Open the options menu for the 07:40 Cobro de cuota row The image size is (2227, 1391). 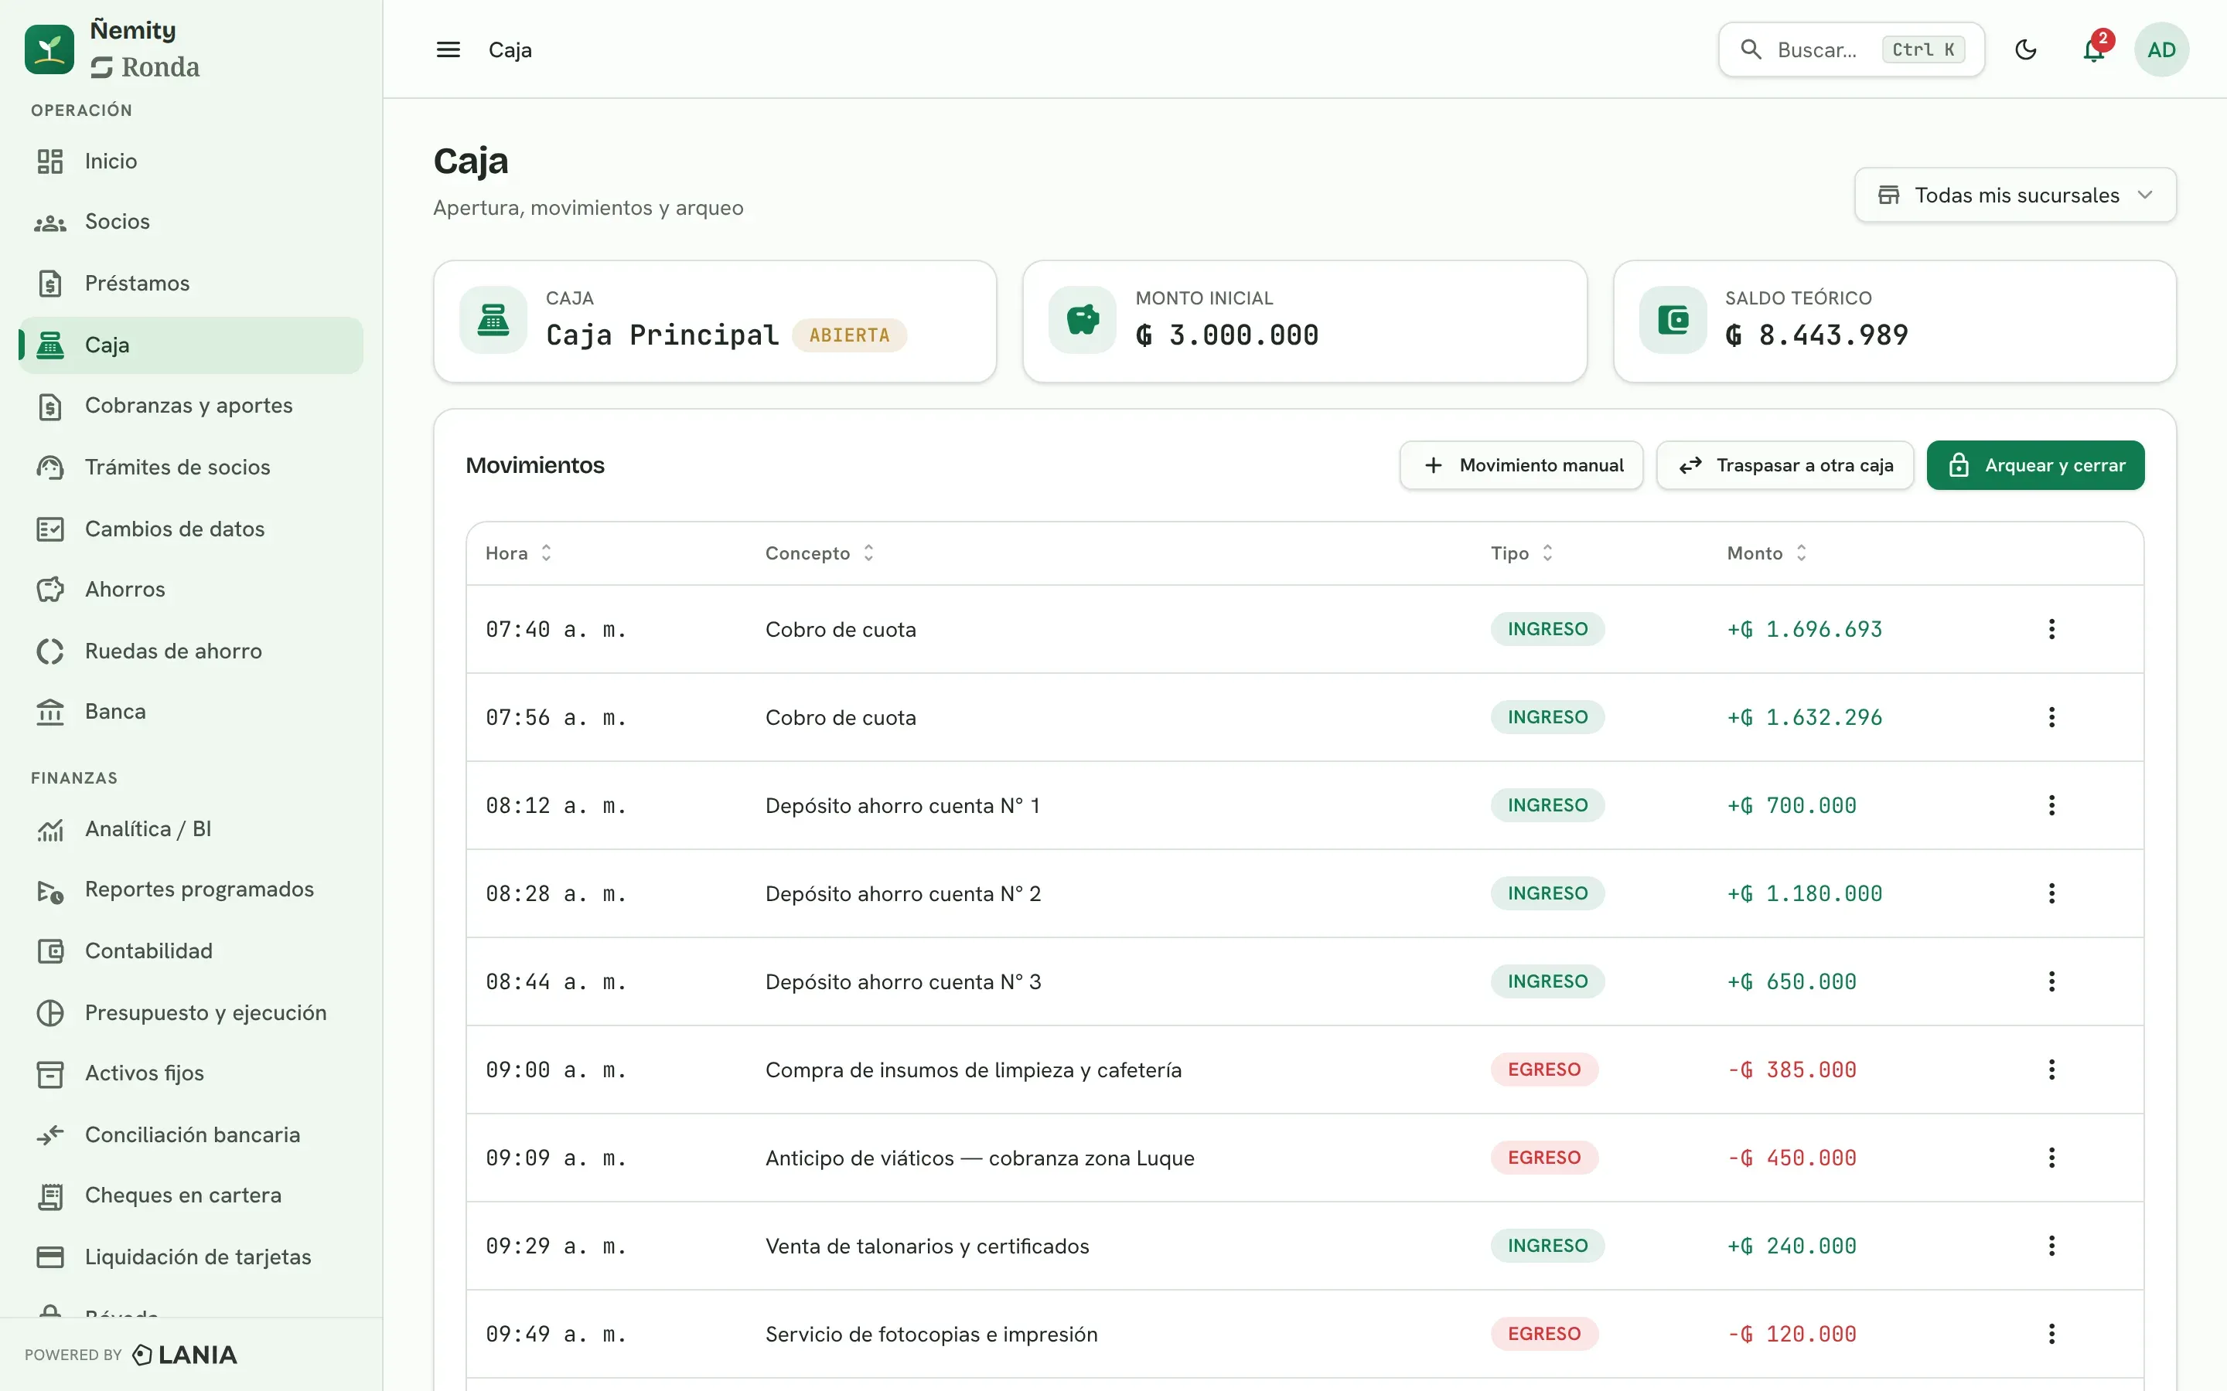[x=2051, y=629]
